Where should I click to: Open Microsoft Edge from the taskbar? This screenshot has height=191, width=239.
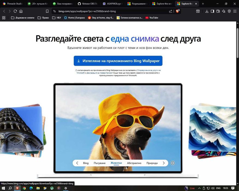[x=31, y=188]
